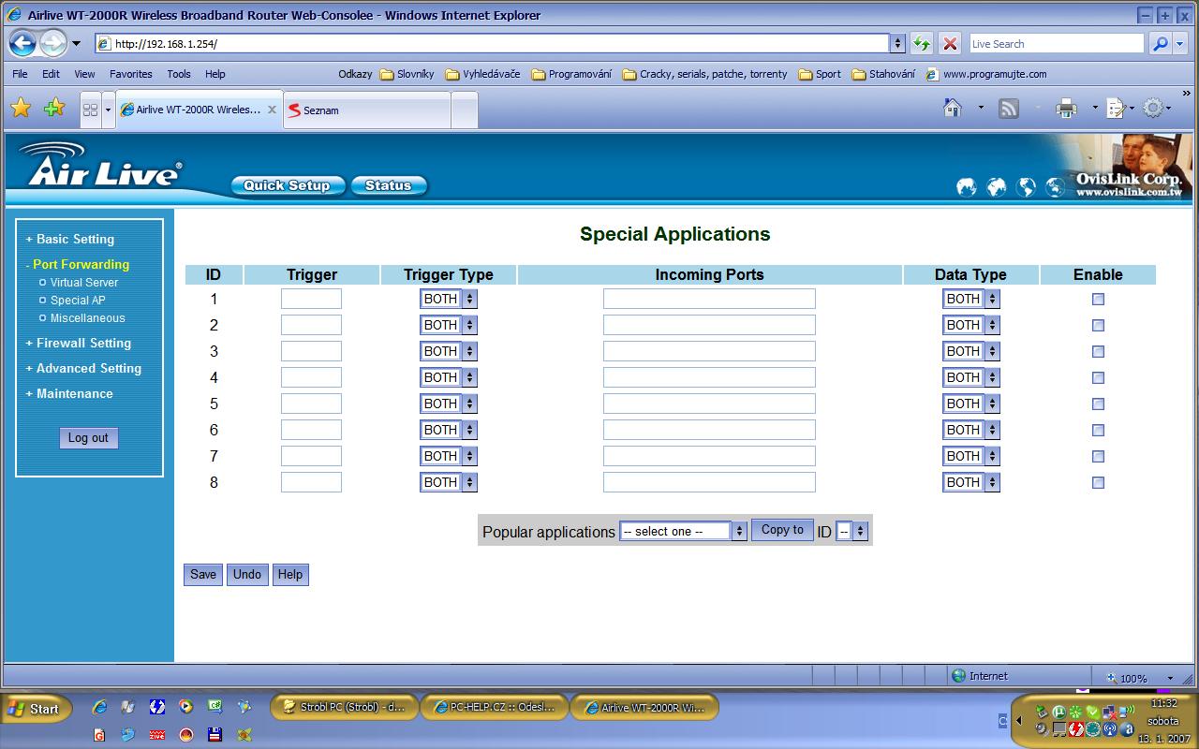Toggle Enable checkbox for ID 8
Viewport: 1199px width, 749px height.
[1098, 483]
